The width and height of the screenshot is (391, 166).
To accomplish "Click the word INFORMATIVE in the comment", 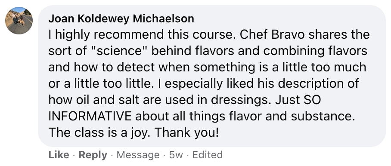I will click(x=90, y=117).
